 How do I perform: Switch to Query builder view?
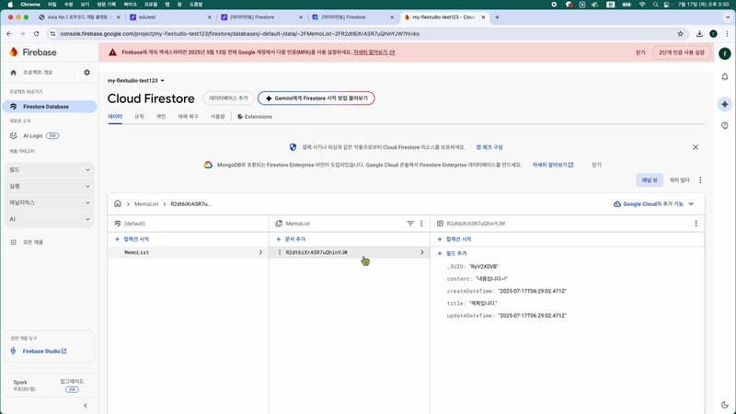(680, 180)
